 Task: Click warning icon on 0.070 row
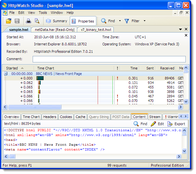[x=117, y=101]
